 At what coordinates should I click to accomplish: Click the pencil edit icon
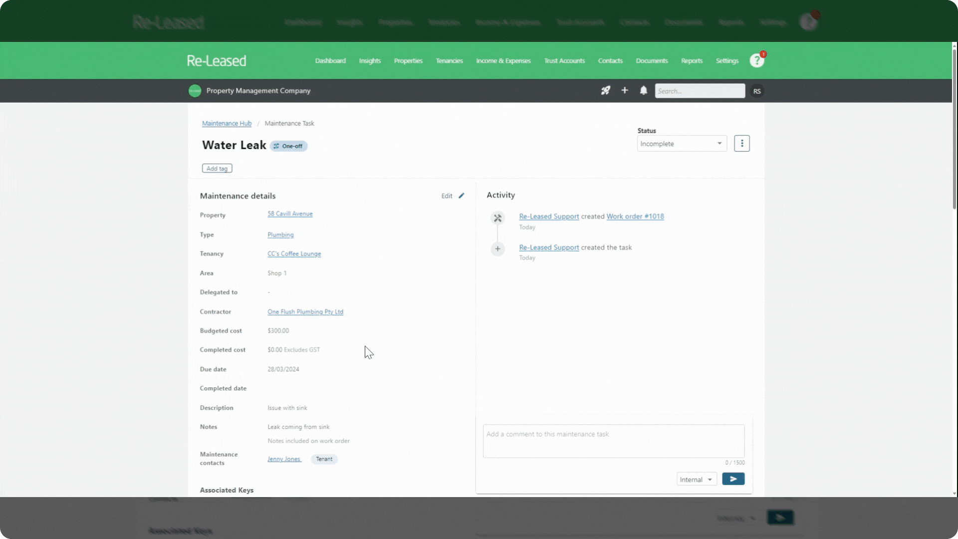pos(462,196)
